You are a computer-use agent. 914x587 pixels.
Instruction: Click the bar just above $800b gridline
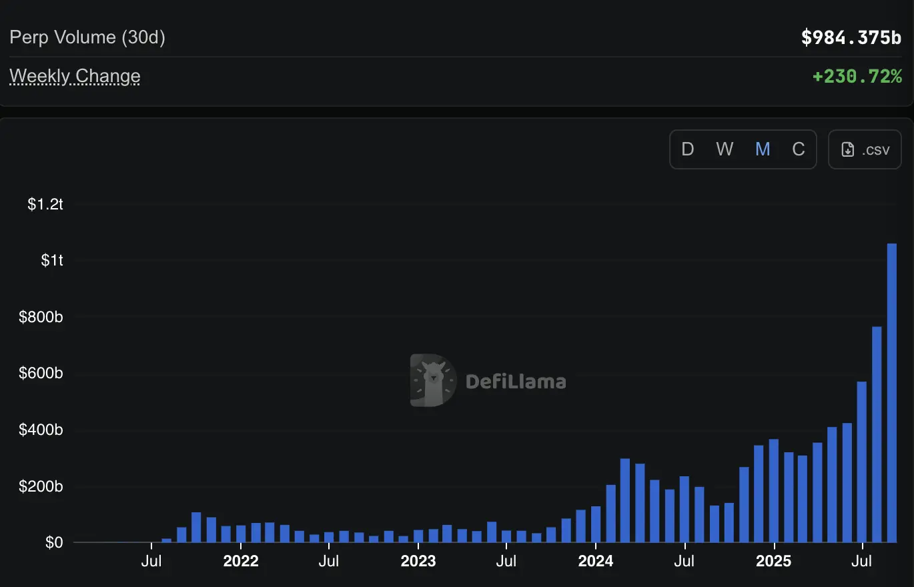pyautogui.click(x=877, y=434)
